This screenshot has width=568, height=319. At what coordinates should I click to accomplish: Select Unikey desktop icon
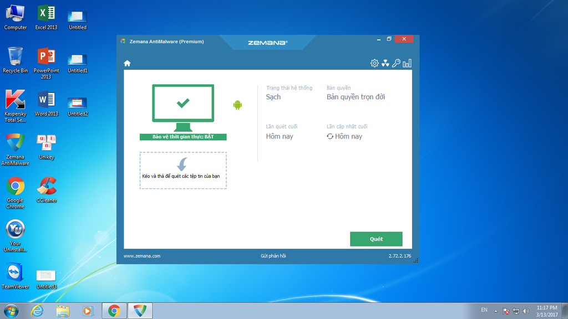47,146
